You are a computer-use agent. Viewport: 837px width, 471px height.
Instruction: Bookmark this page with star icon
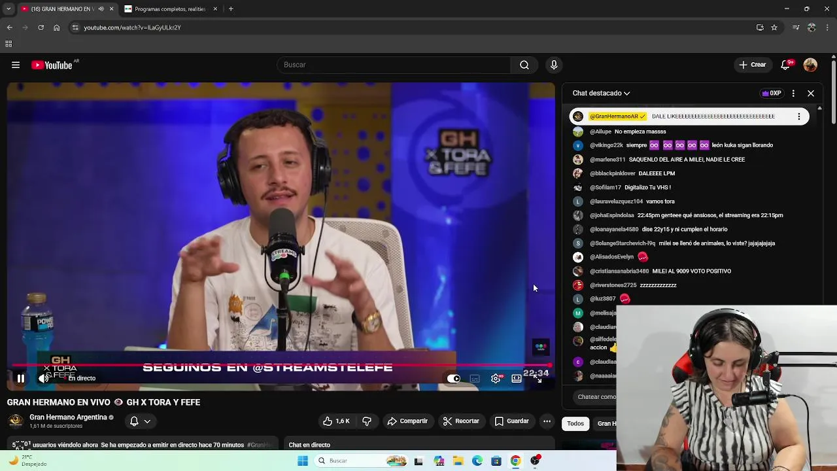774,27
